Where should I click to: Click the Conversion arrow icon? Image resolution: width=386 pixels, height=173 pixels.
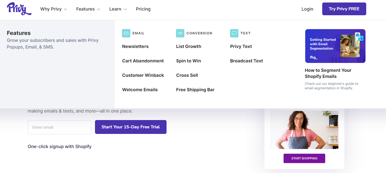point(180,33)
